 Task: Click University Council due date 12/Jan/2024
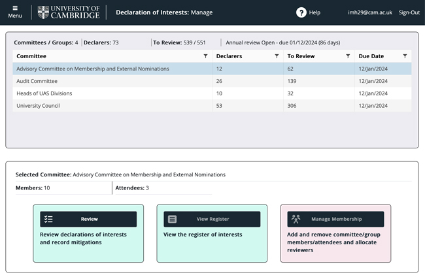pyautogui.click(x=373, y=106)
